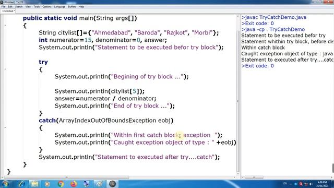The height and width of the screenshot is (188, 334).
Task: Click the SciTE dark sphere taskbar icon
Action: pos(112,184)
